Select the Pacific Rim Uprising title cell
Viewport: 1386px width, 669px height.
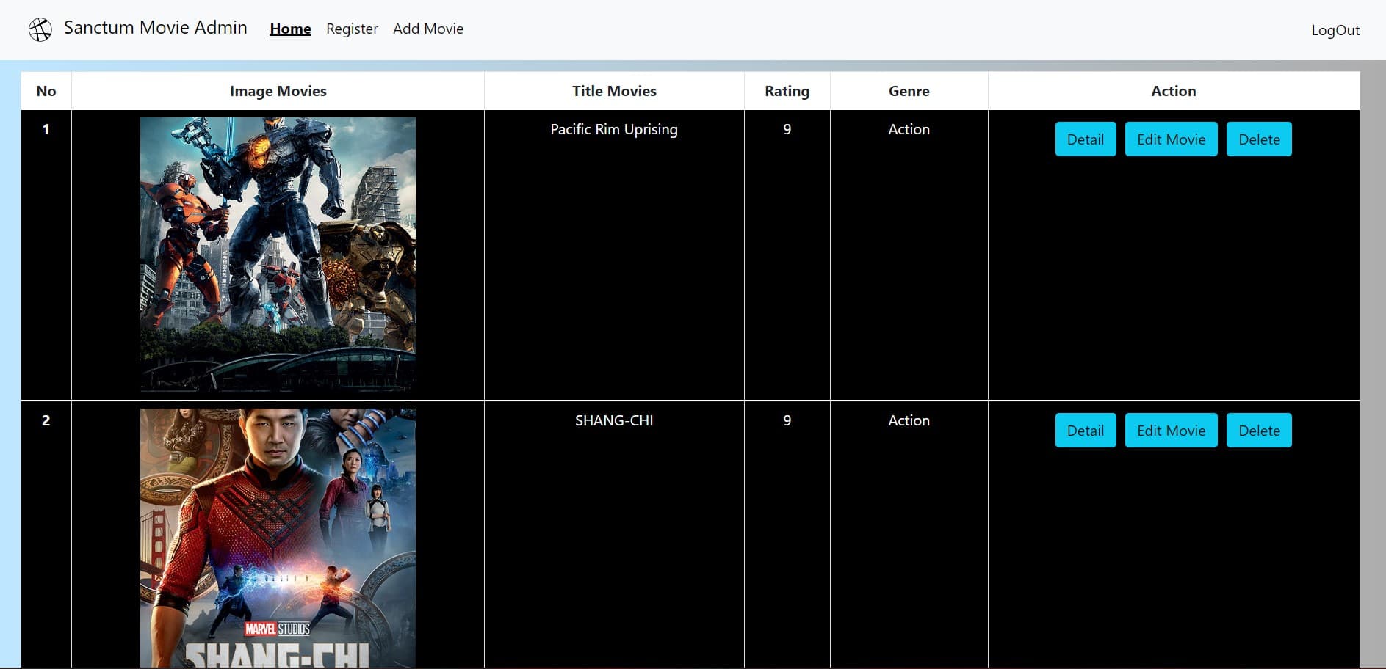(614, 255)
